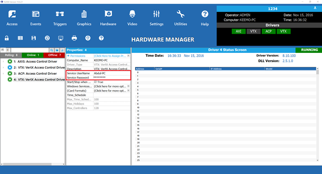Click the Description property value

point(112,69)
